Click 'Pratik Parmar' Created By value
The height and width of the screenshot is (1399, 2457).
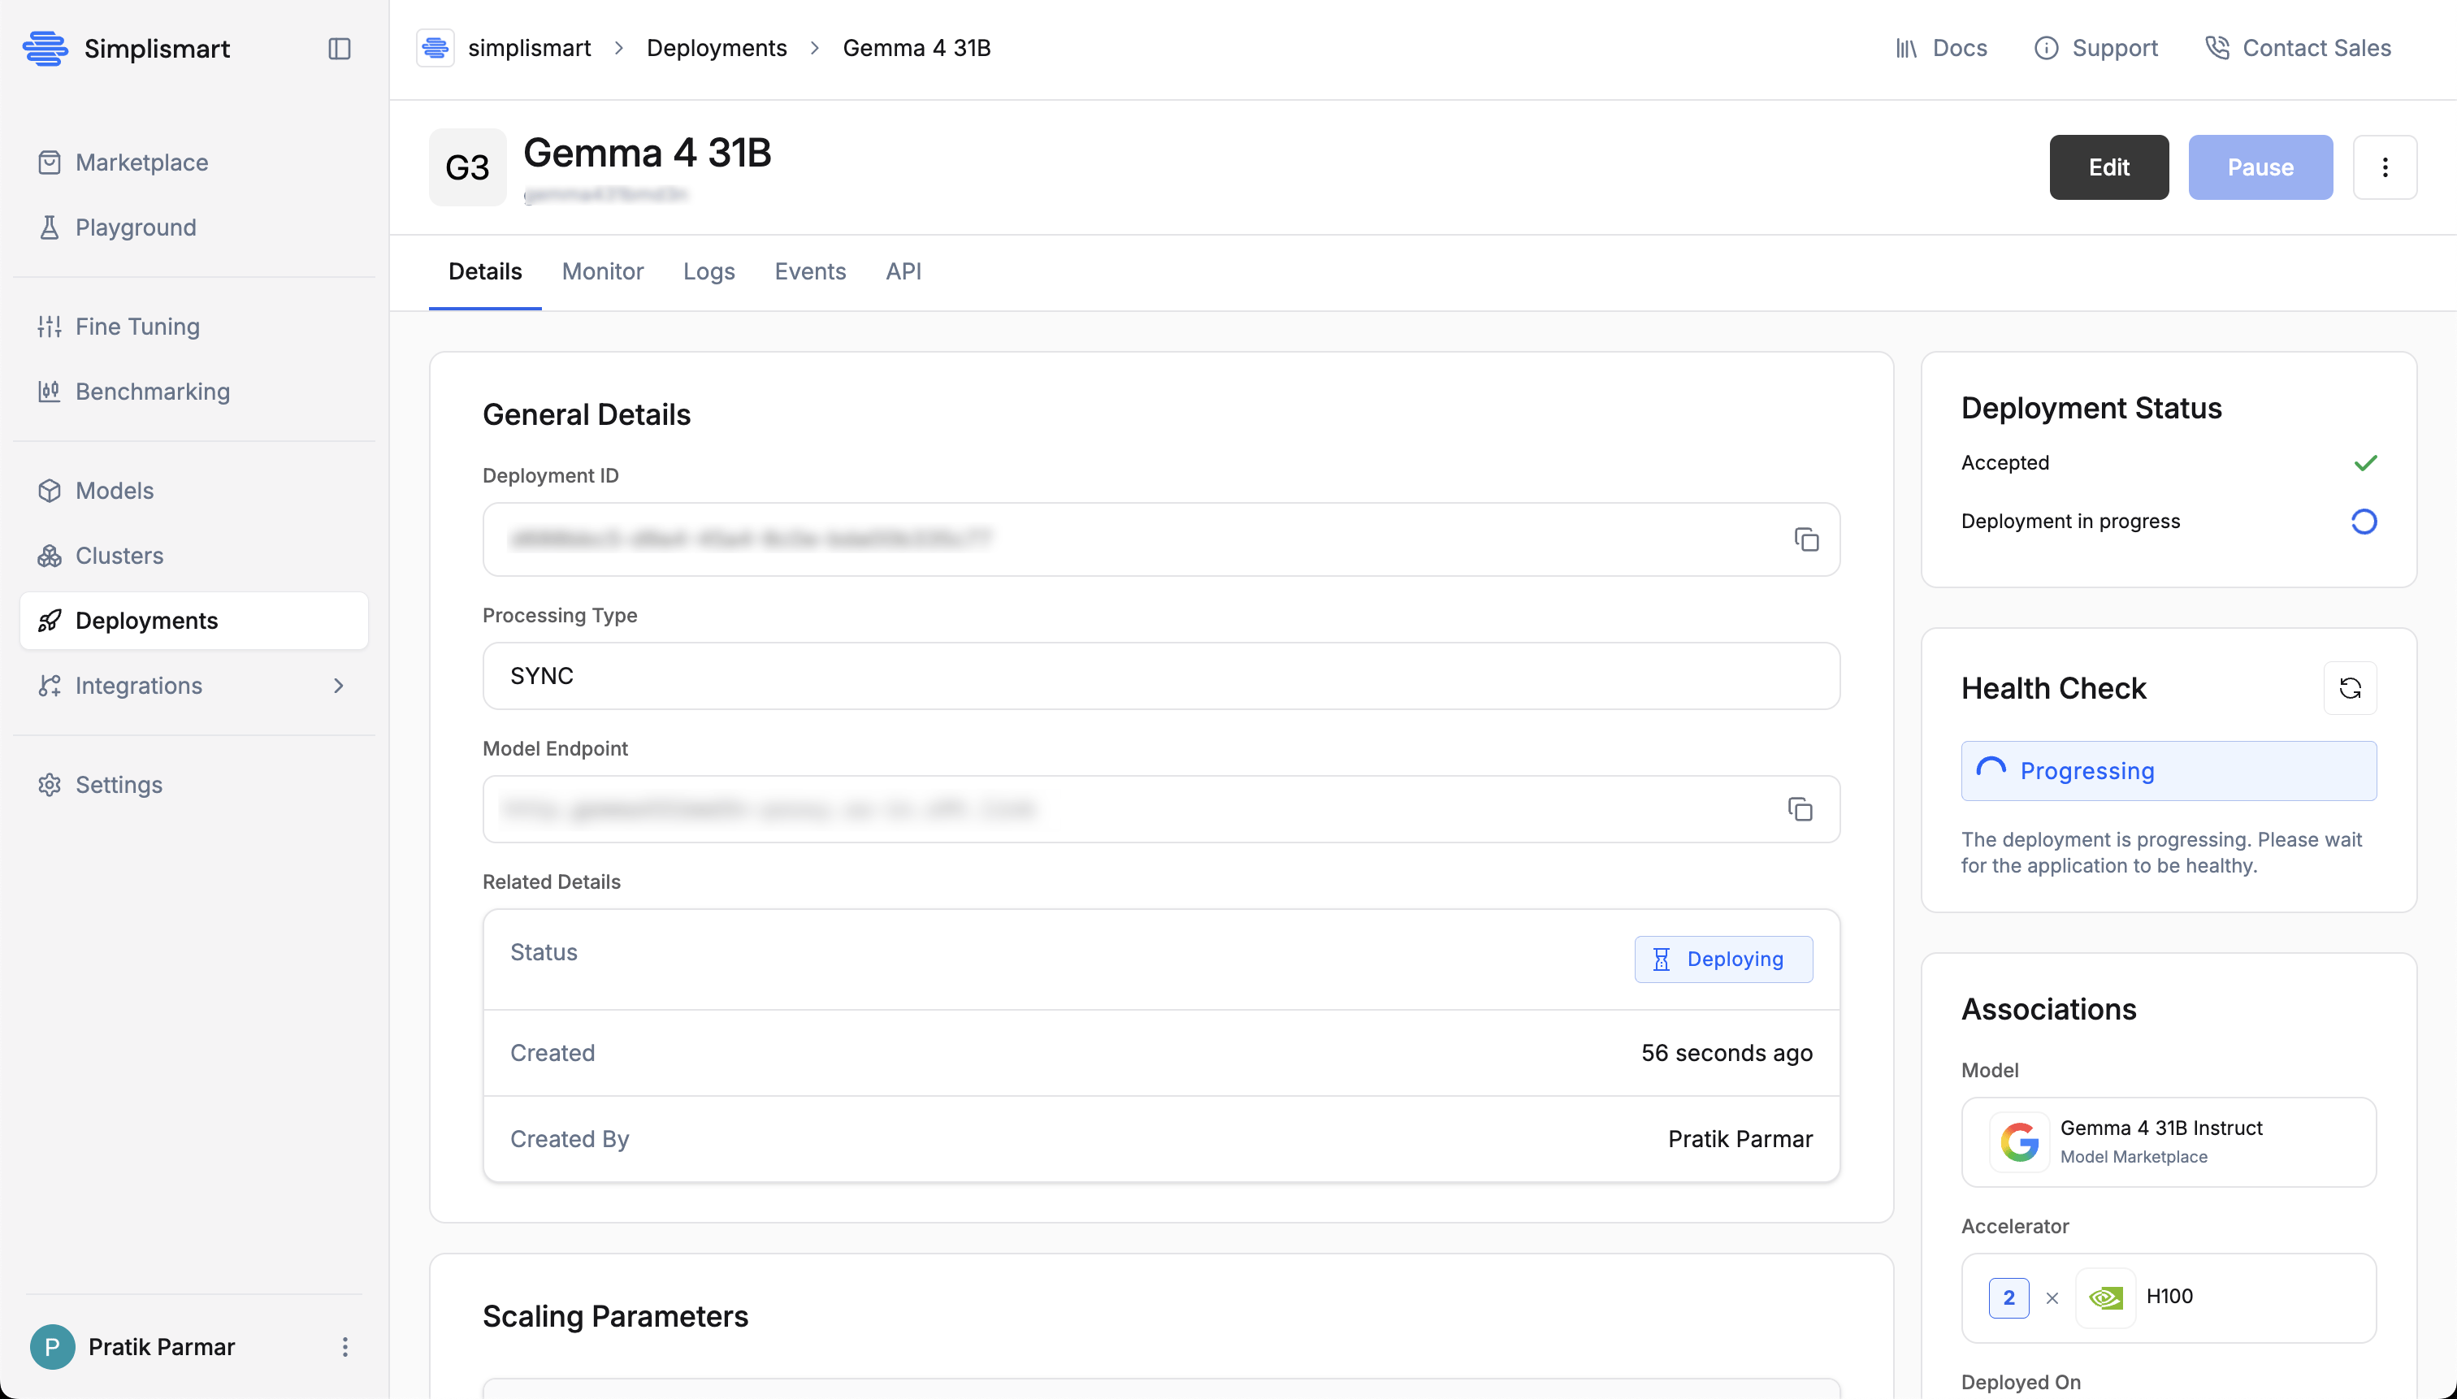click(1740, 1140)
